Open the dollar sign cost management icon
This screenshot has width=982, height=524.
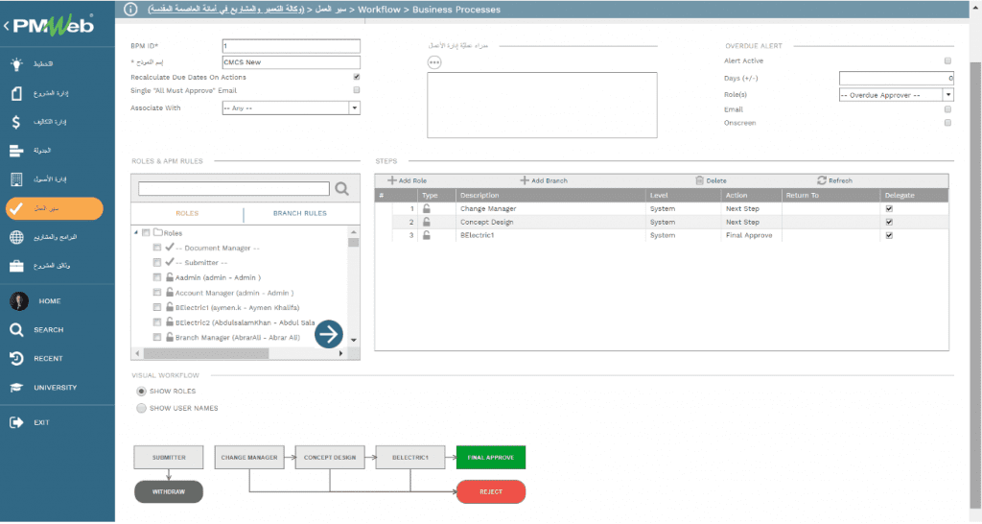16,122
